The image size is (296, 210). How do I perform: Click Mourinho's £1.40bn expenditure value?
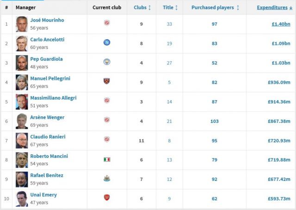coord(281,24)
